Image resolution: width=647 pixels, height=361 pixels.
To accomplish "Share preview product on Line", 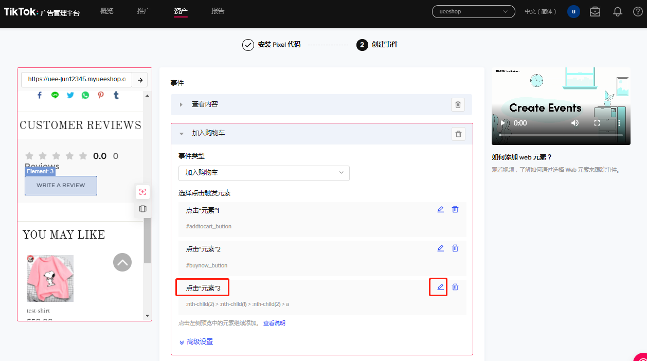I will coord(55,95).
